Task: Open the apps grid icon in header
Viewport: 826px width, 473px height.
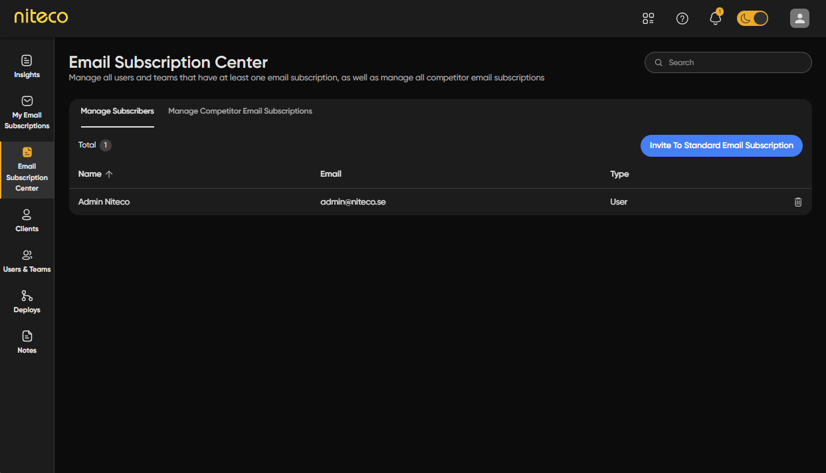Action: pos(649,19)
